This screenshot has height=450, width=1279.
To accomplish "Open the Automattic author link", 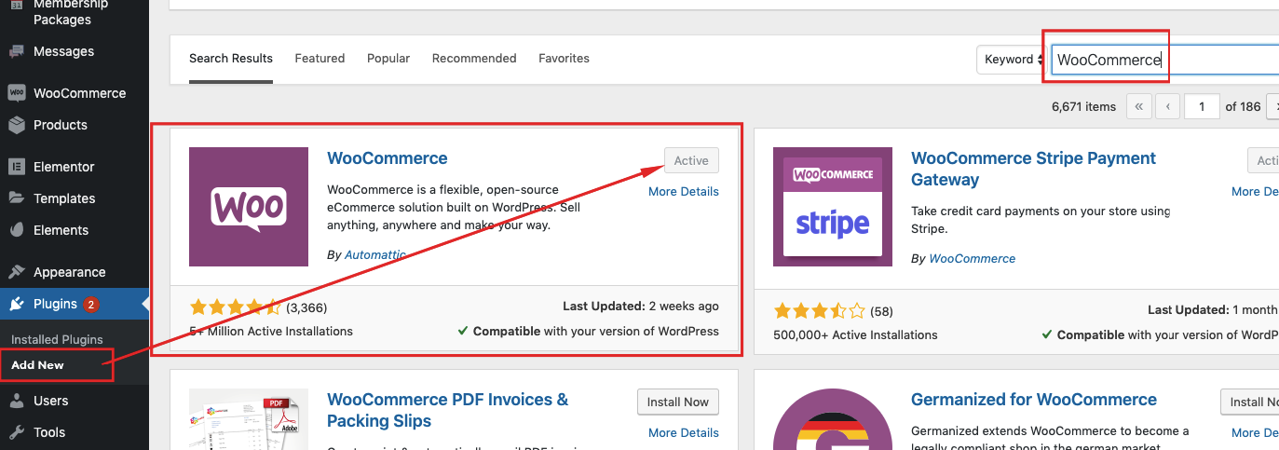I will (375, 254).
